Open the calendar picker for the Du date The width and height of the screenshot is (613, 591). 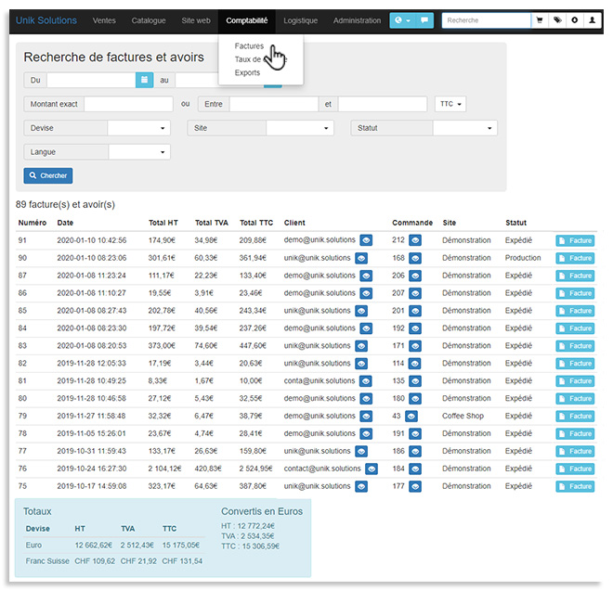144,81
